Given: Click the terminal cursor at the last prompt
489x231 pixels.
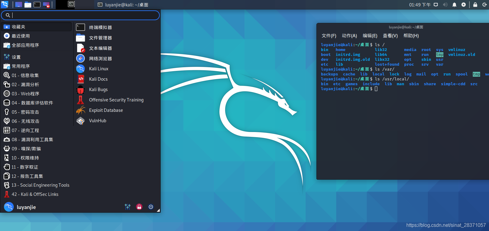Looking at the screenshot, I should coord(376,89).
